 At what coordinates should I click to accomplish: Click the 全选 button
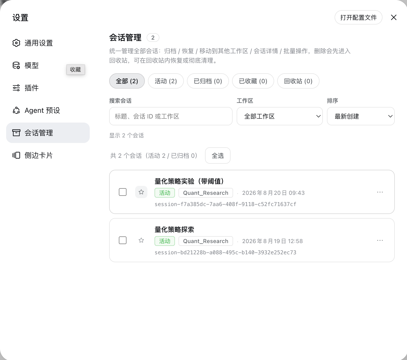click(218, 155)
